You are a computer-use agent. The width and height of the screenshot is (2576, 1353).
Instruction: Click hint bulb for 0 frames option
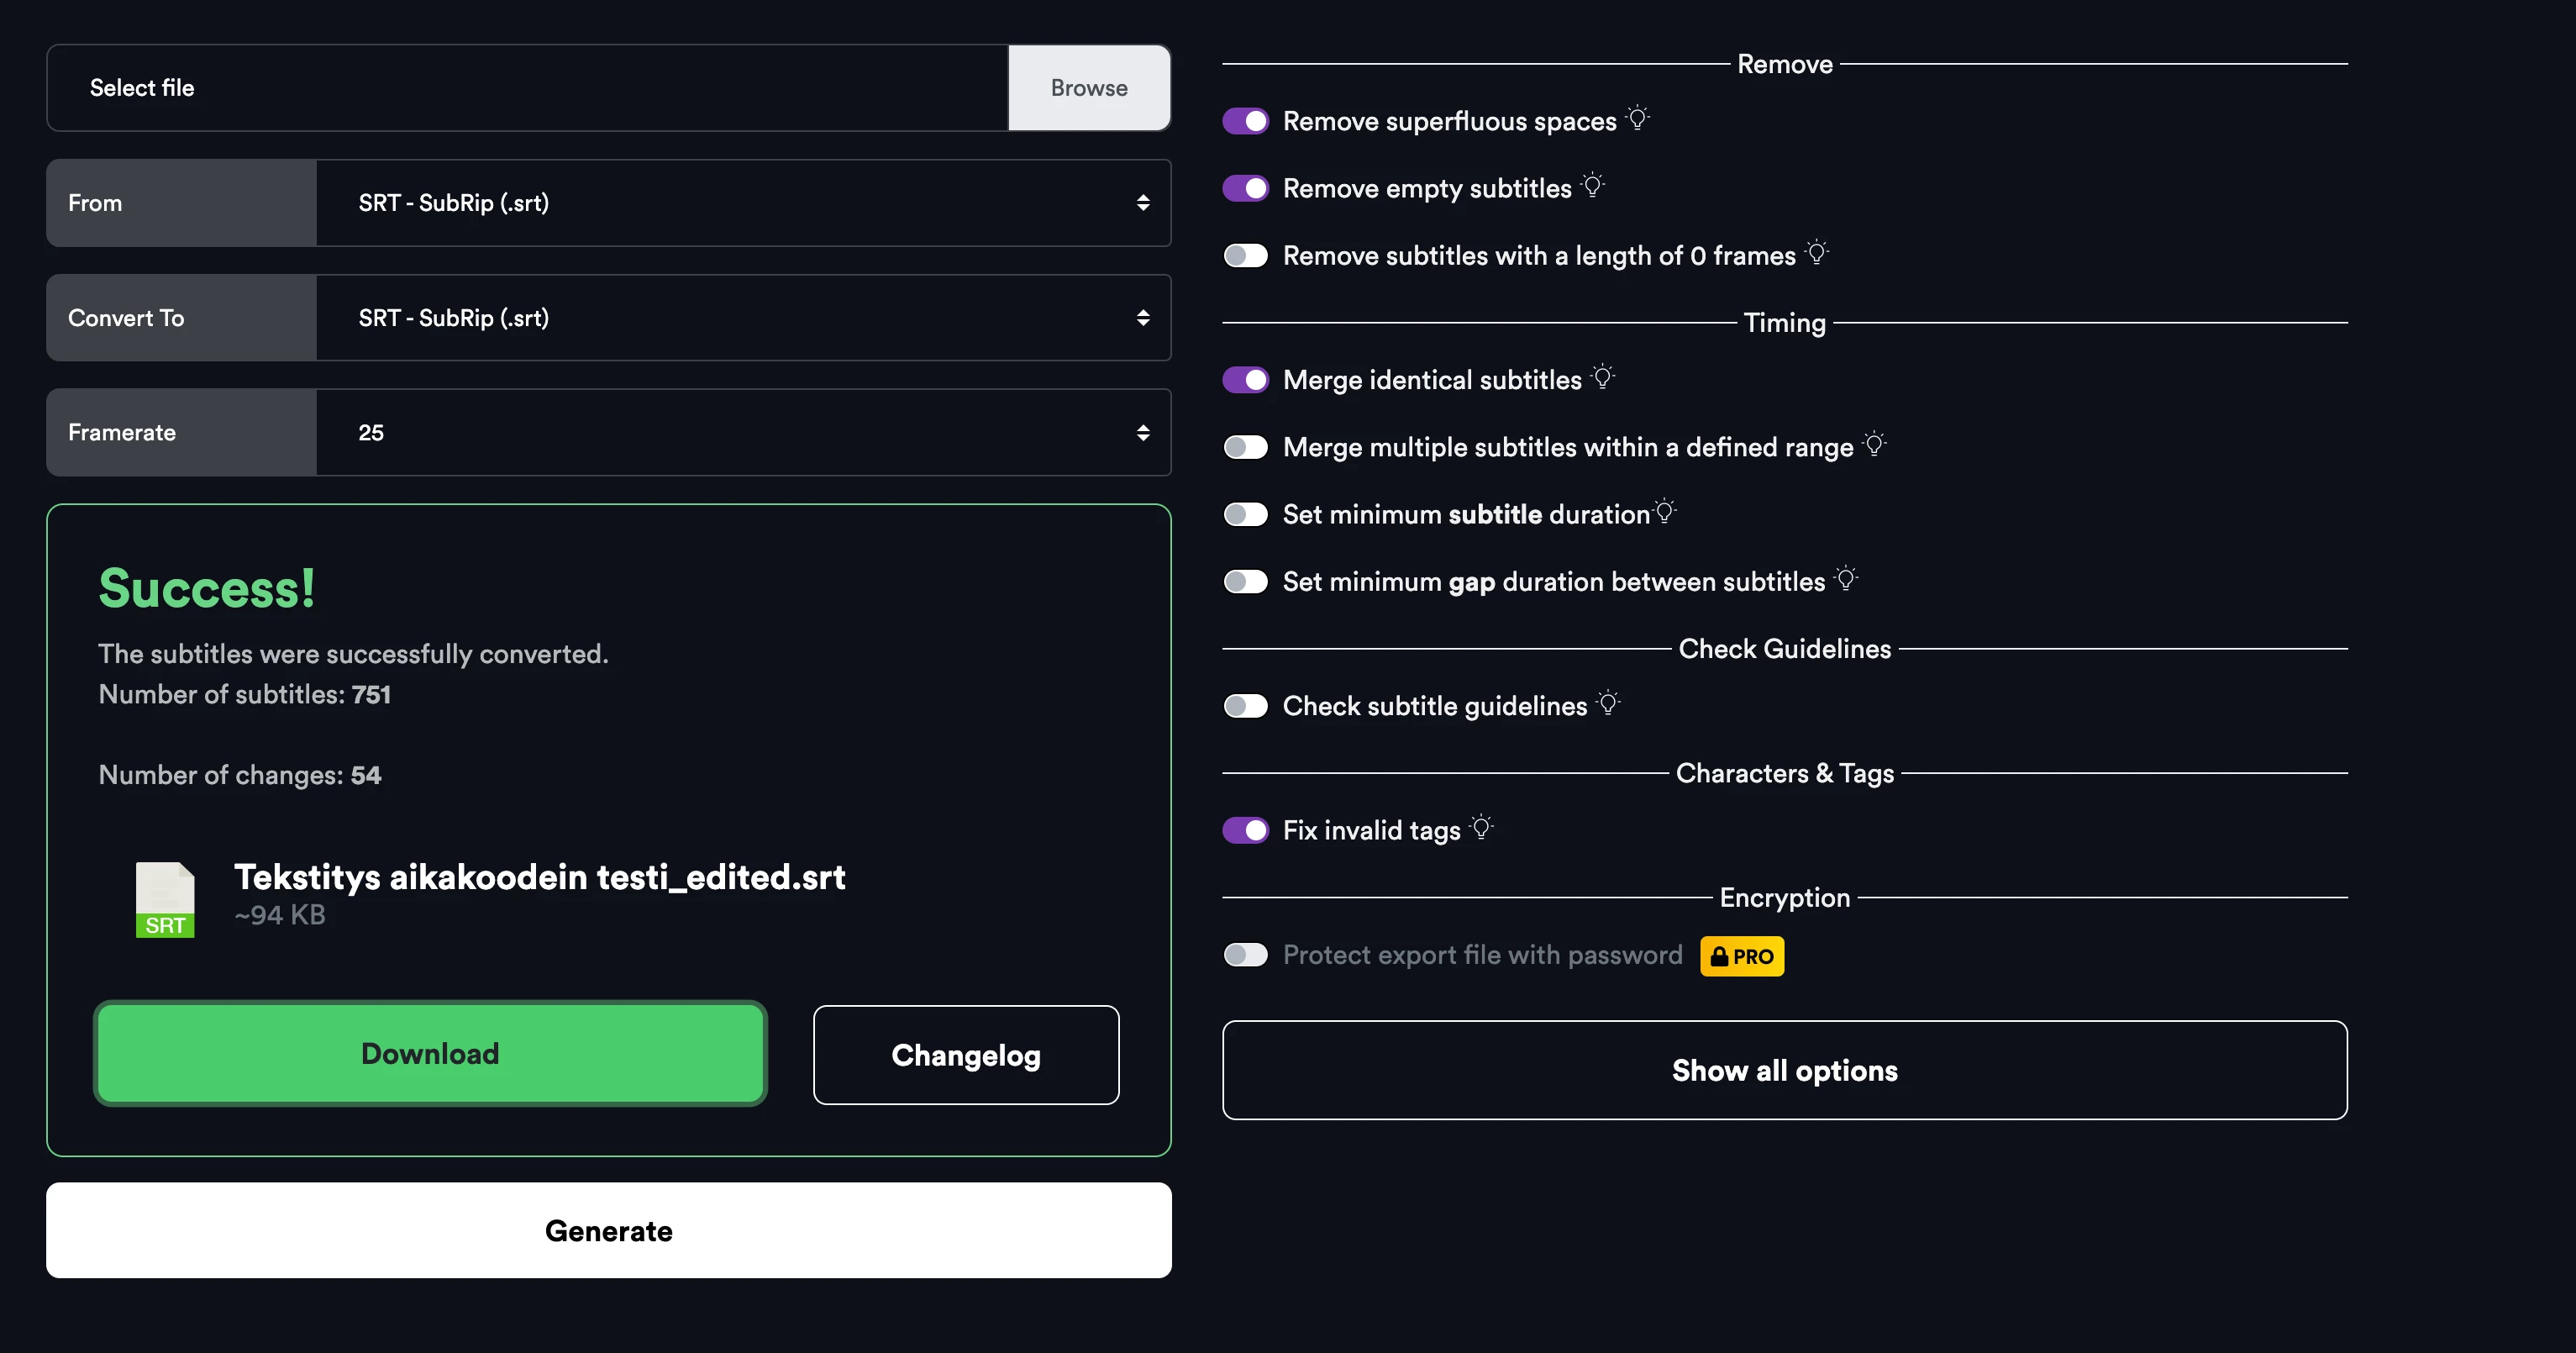1817,253
